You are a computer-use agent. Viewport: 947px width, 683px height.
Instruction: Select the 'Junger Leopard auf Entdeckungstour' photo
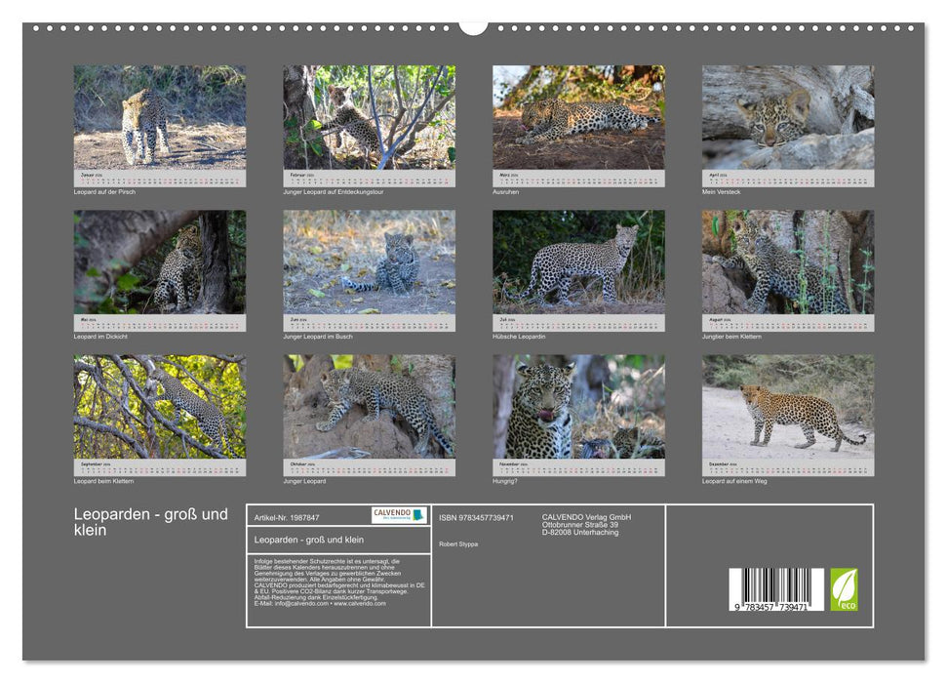[x=369, y=117]
